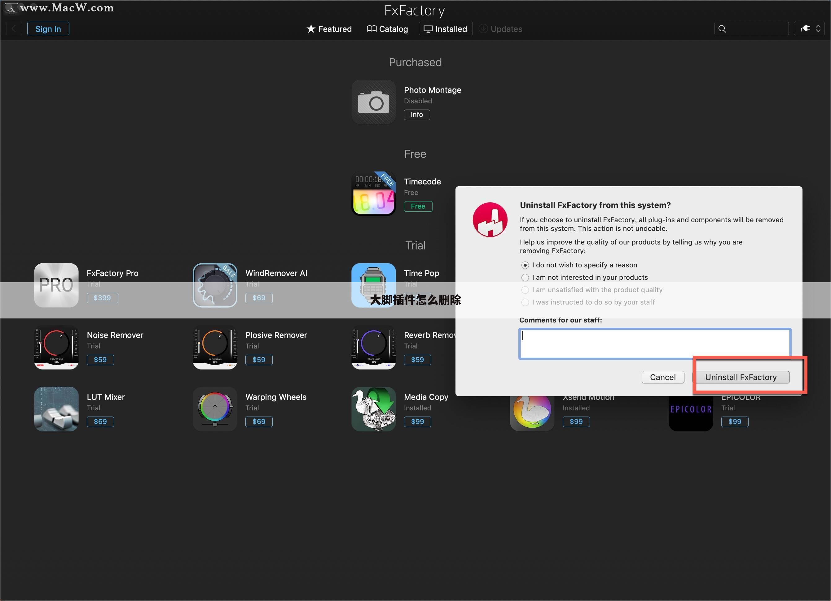This screenshot has height=601, width=831.
Task: Click the Warping Wheels title text
Action: pyautogui.click(x=276, y=397)
